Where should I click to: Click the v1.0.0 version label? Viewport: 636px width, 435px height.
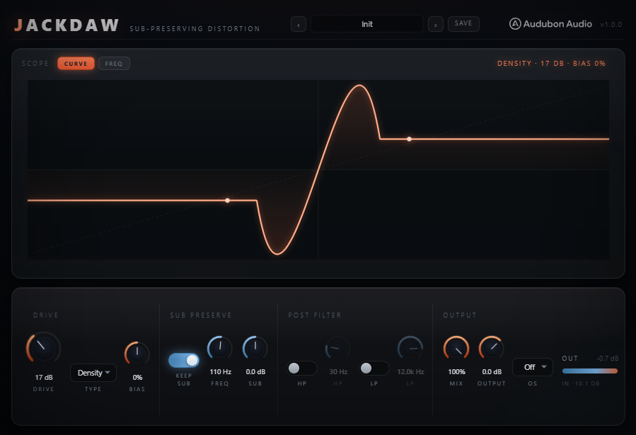click(x=611, y=24)
